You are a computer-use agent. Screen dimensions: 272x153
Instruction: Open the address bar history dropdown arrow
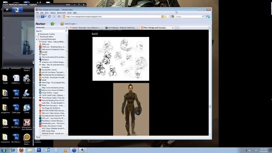(x=168, y=17)
